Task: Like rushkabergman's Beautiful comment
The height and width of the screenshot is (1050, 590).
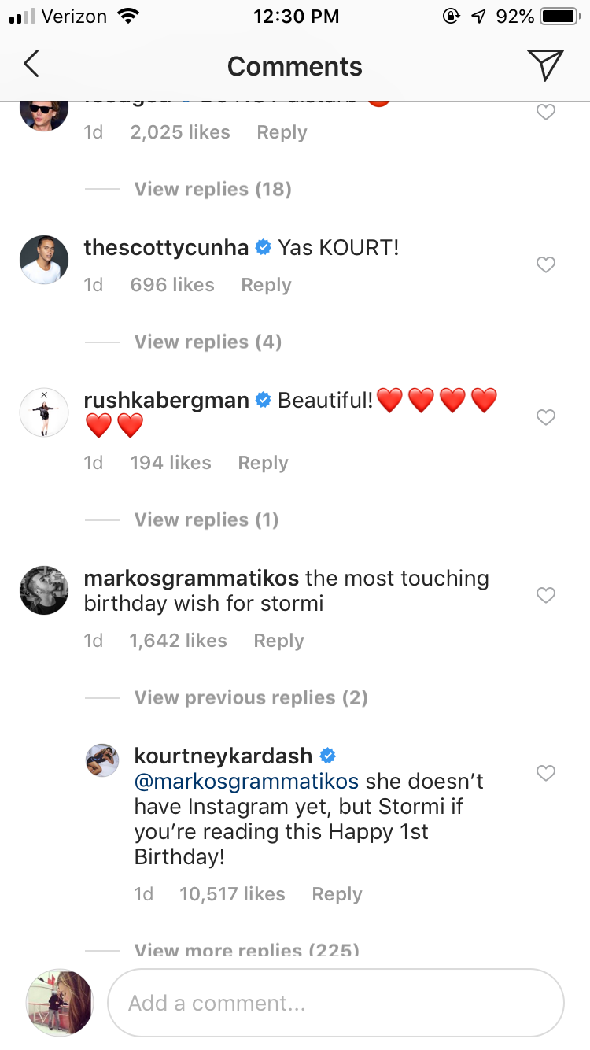Action: tap(545, 417)
